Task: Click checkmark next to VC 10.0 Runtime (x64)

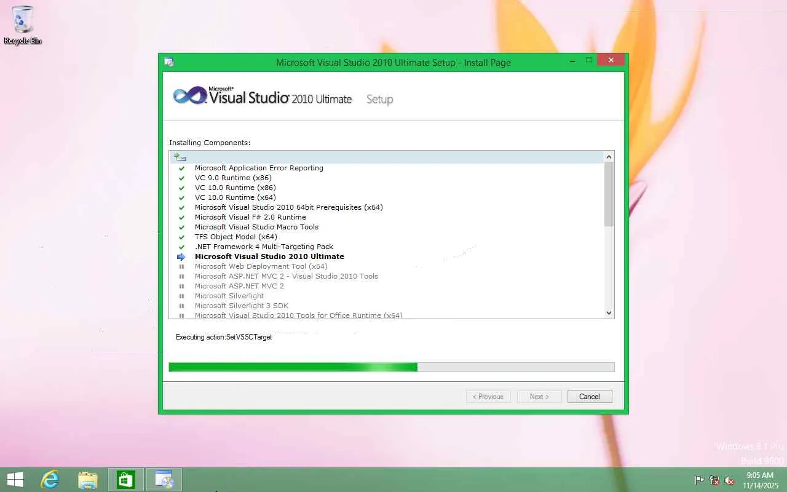Action: pos(181,197)
